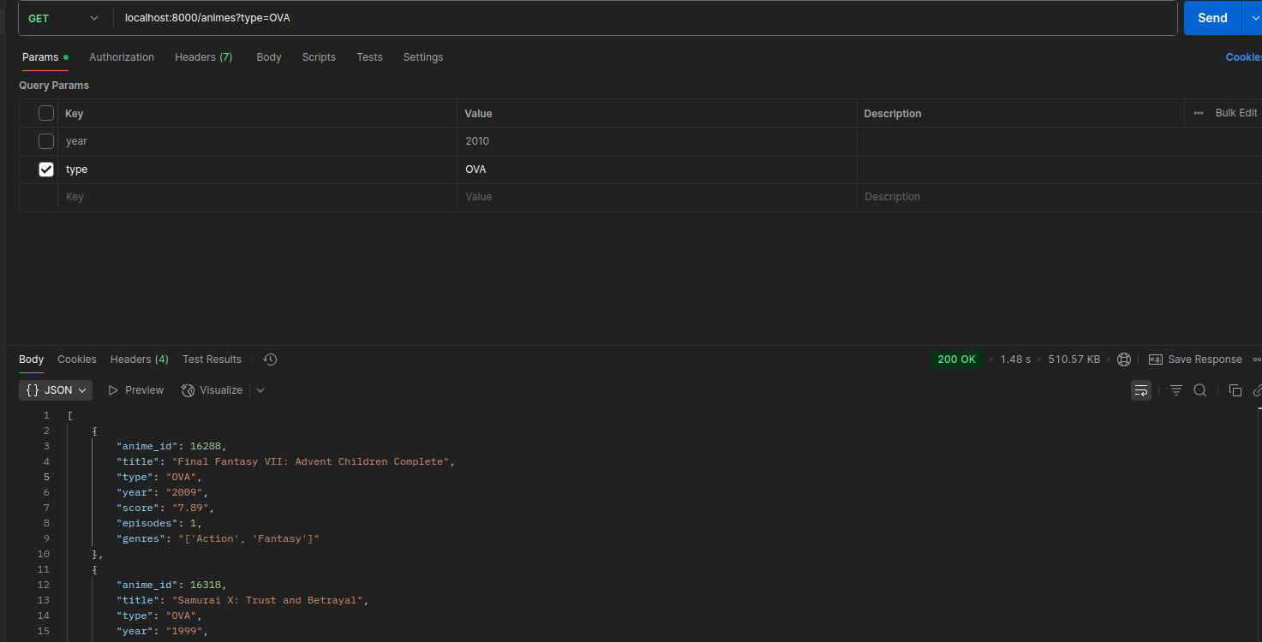
Task: Click the request URL field
Action: click(x=645, y=18)
